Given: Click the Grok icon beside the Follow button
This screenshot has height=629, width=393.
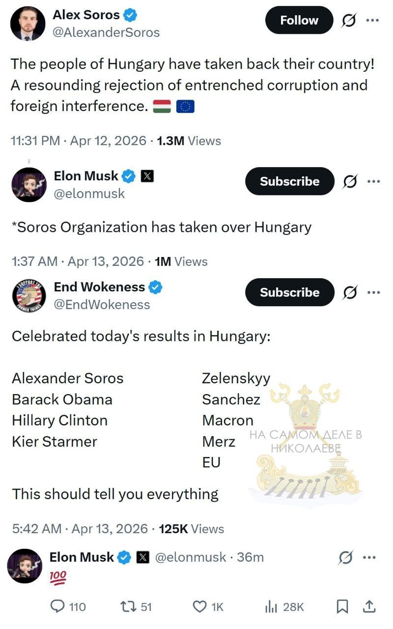Looking at the screenshot, I should (349, 21).
